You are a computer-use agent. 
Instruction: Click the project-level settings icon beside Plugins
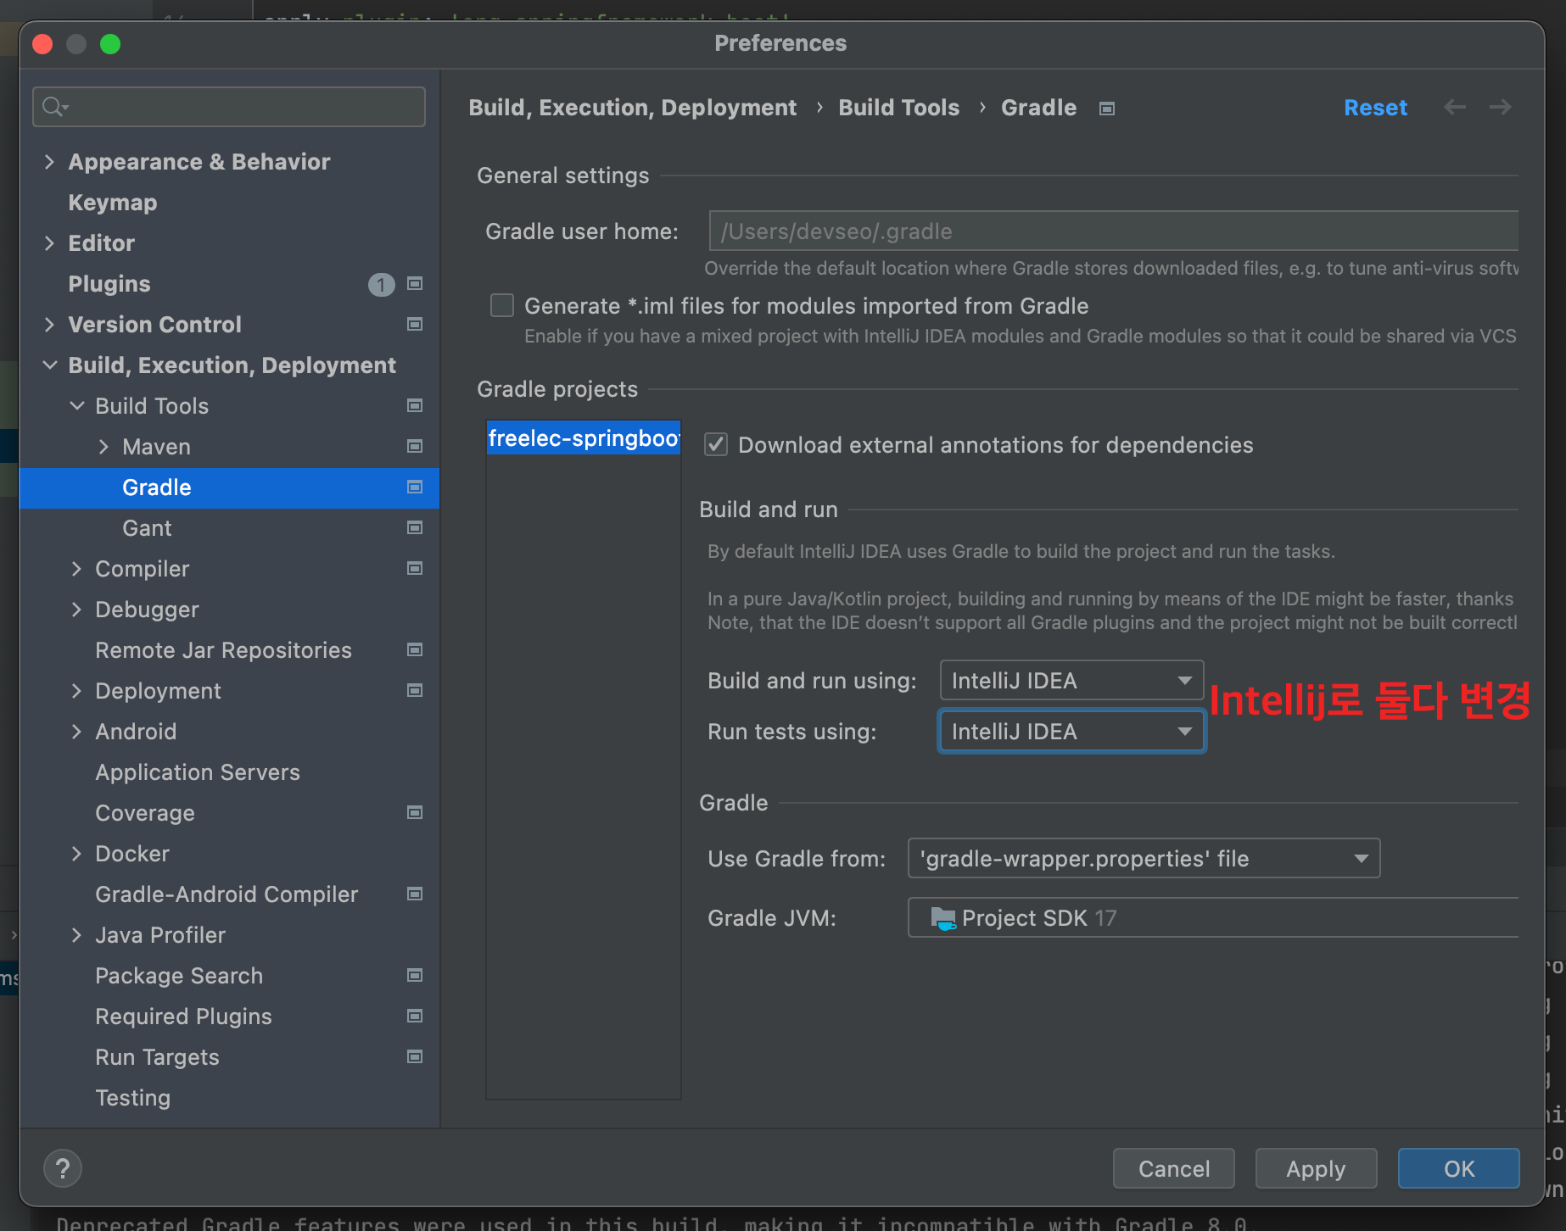415,283
